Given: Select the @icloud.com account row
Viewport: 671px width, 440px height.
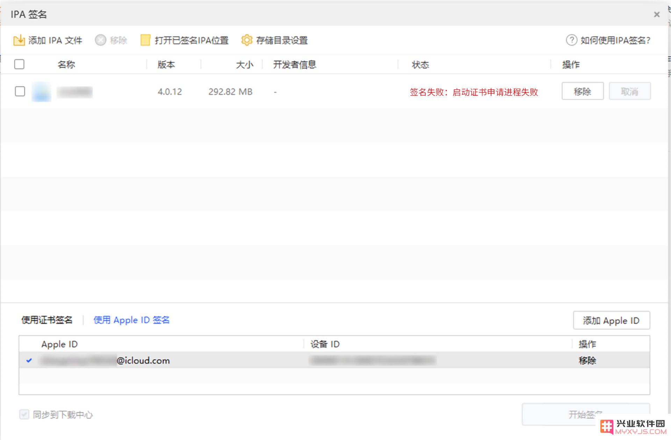Looking at the screenshot, I should pos(334,360).
